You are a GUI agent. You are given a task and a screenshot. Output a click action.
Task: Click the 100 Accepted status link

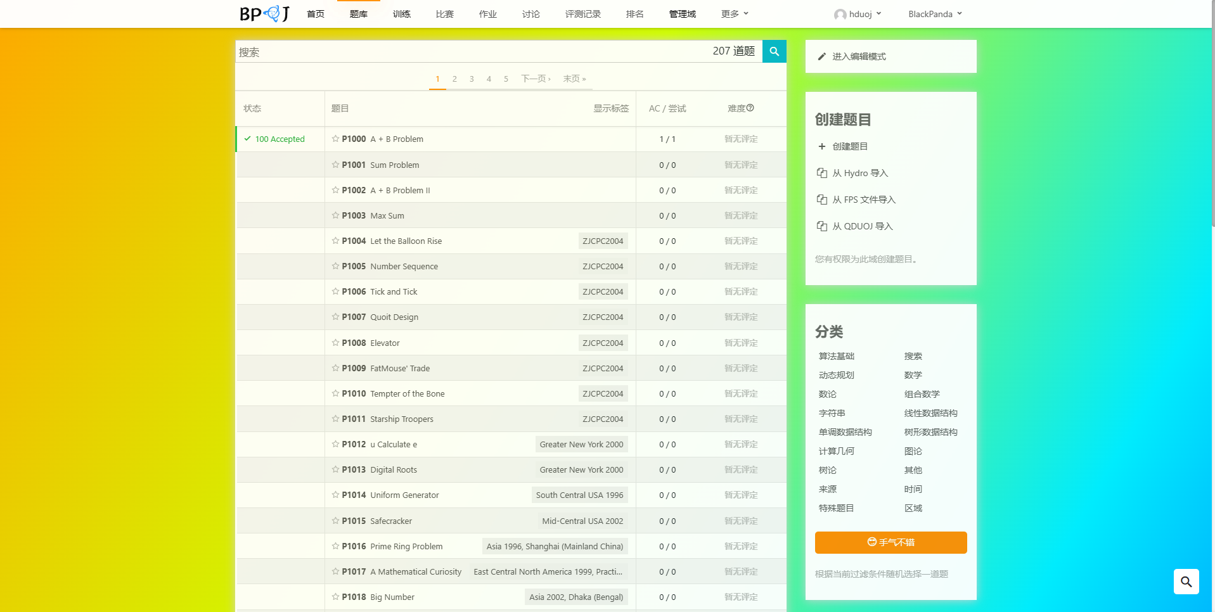coord(280,139)
